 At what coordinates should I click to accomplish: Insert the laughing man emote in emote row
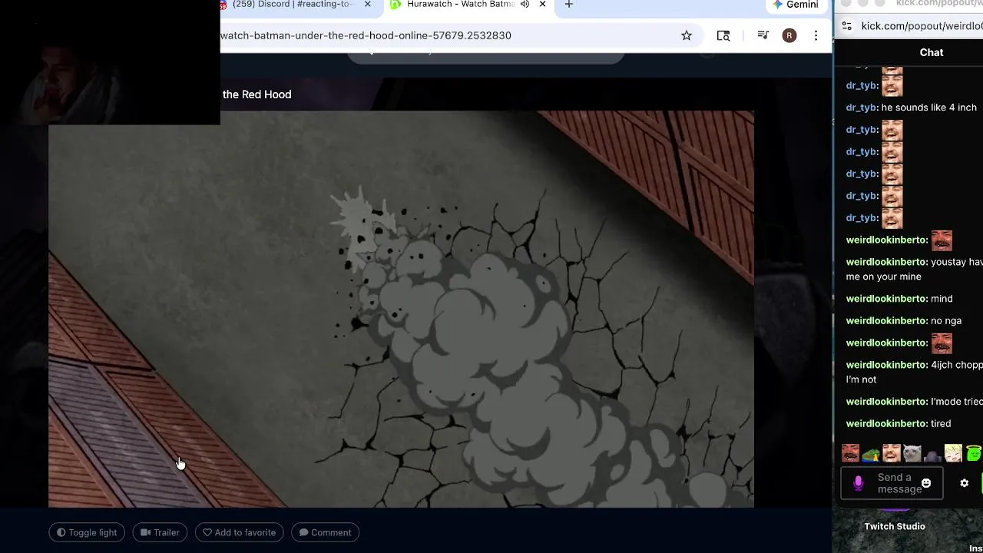coord(891,453)
